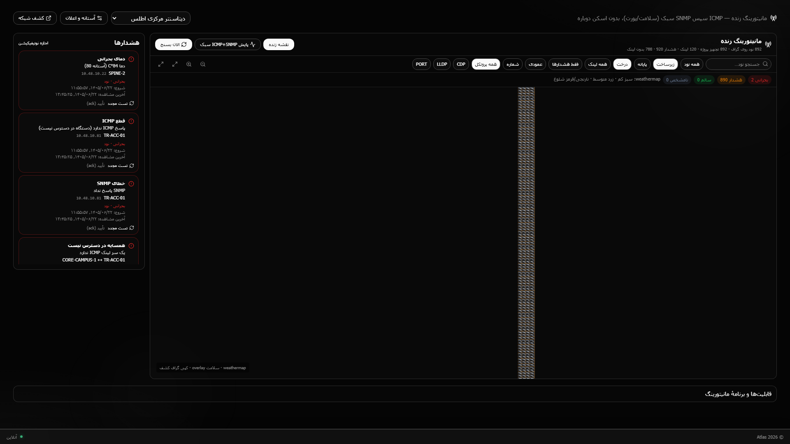This screenshot has width=790, height=444.
Task: Select the درخت layout chip
Action: tap(622, 64)
